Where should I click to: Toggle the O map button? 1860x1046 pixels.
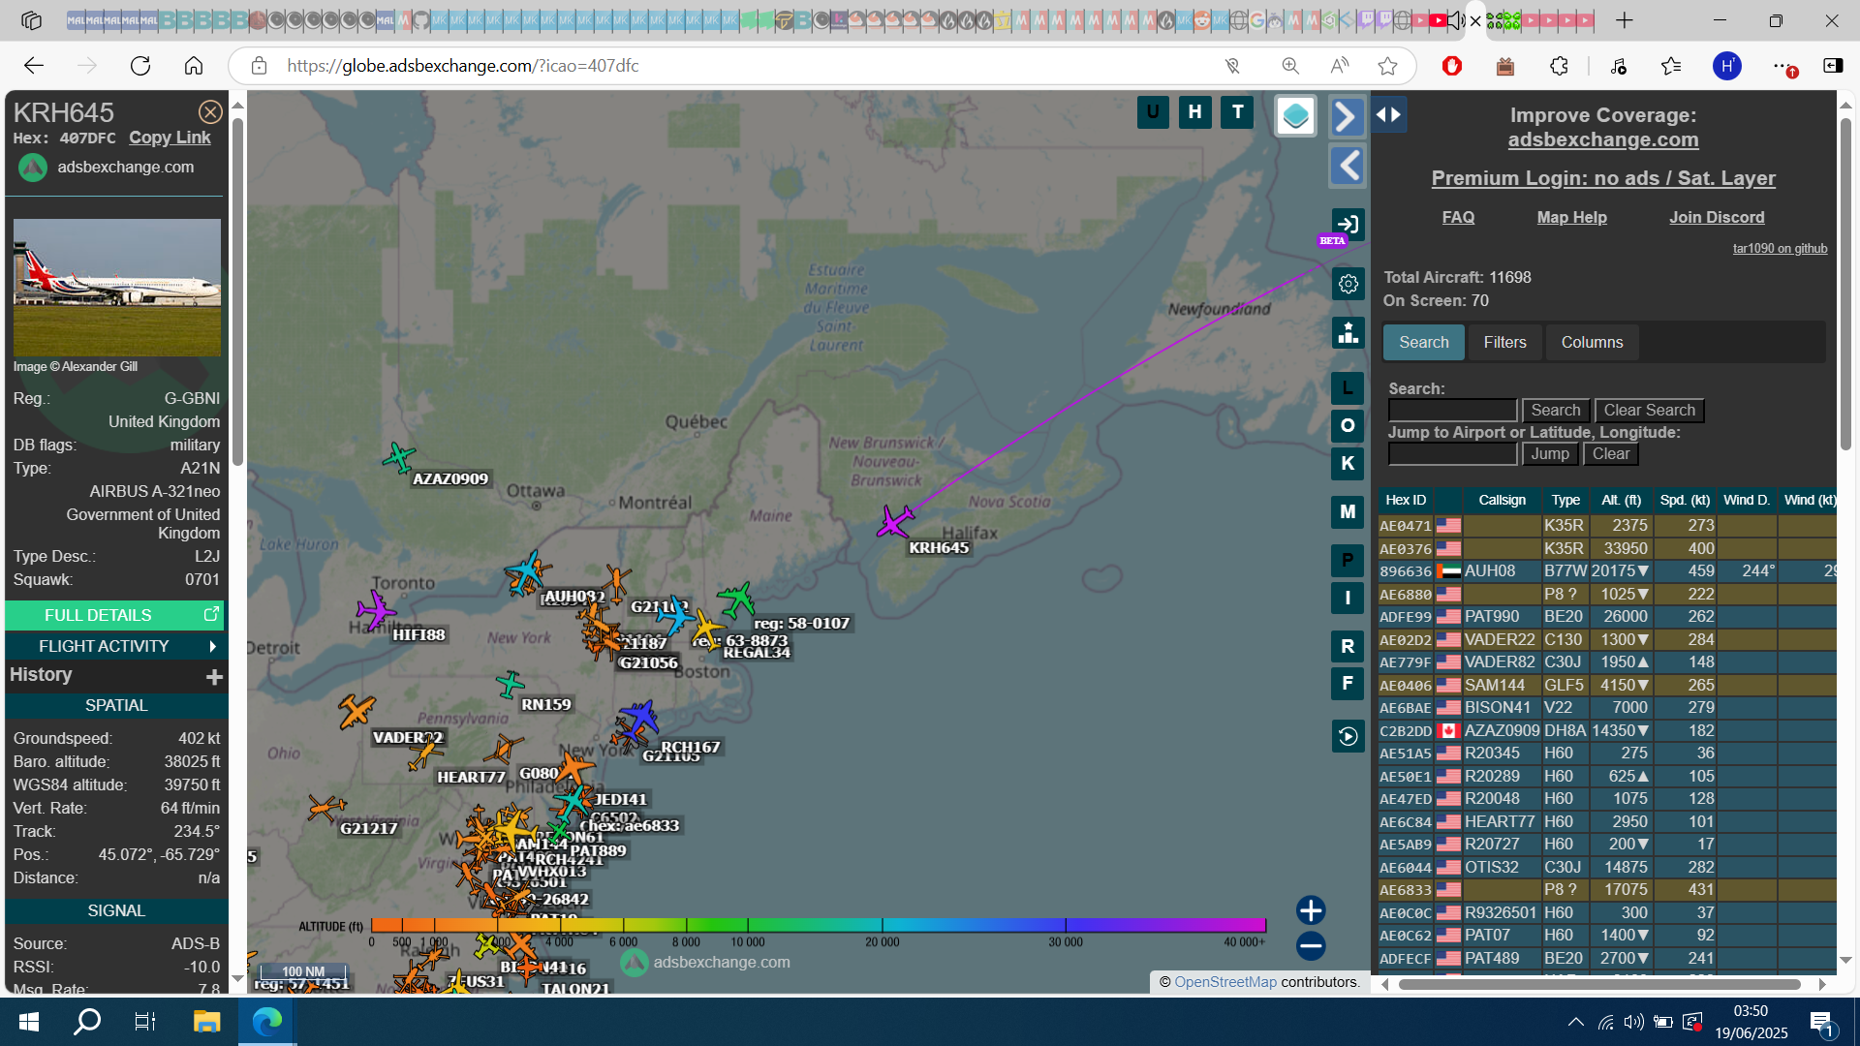click(1348, 426)
